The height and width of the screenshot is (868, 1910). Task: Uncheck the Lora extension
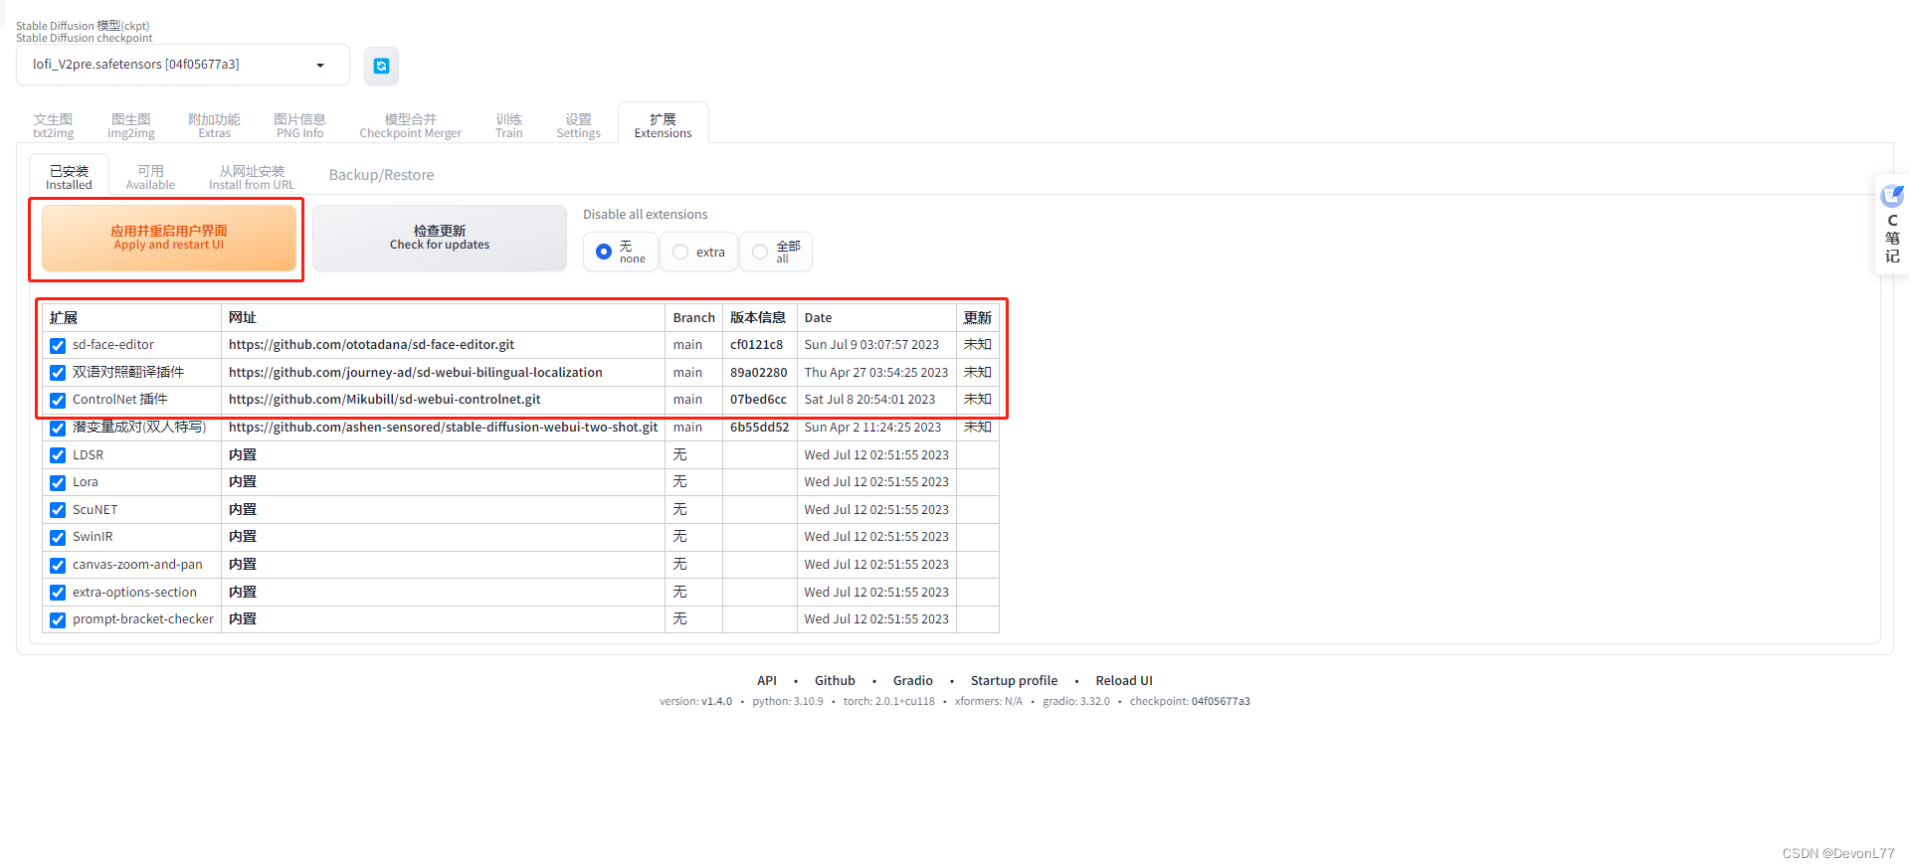click(58, 482)
